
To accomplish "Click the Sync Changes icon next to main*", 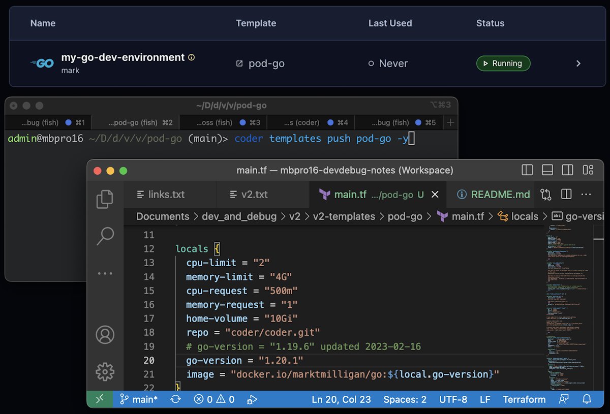I will pyautogui.click(x=175, y=399).
